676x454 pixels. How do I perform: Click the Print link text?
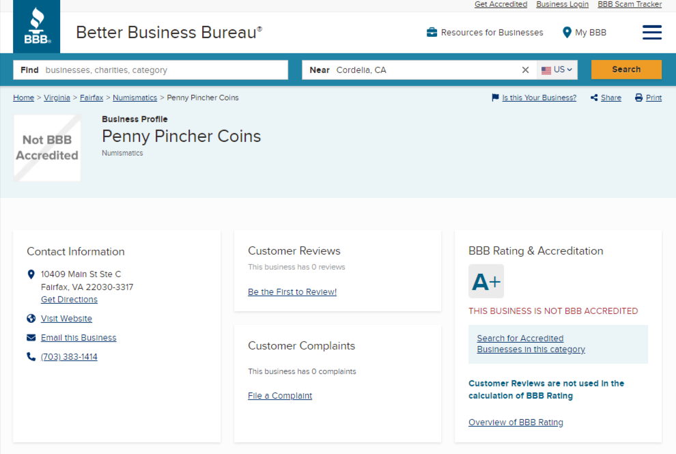[653, 98]
